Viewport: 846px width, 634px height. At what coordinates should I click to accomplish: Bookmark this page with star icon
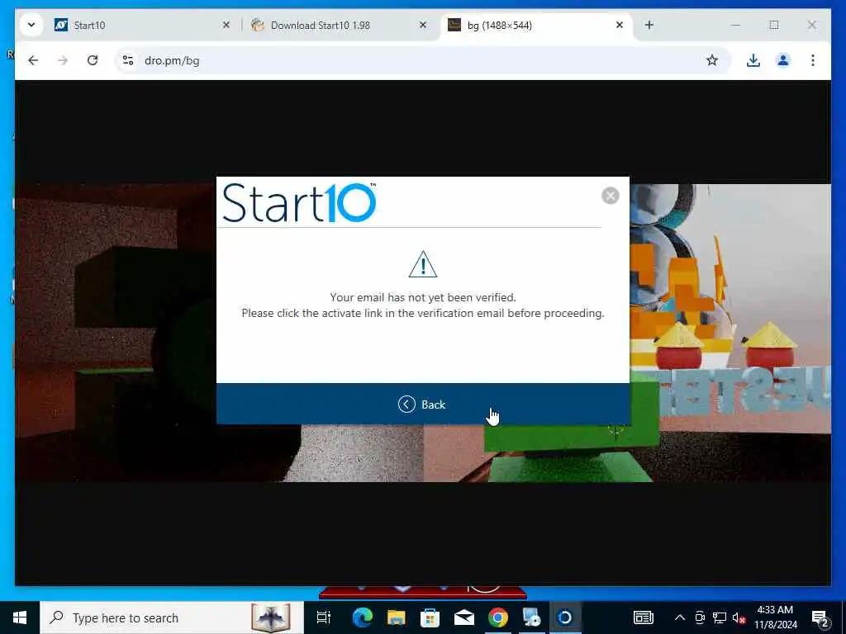[712, 60]
